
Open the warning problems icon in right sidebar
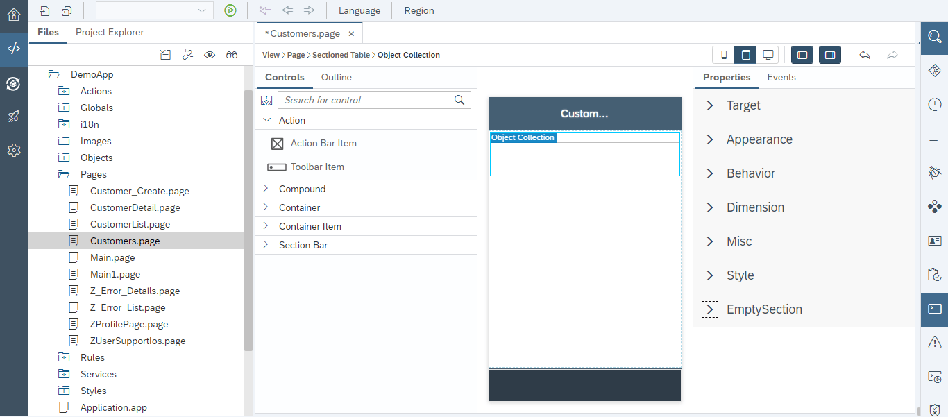click(935, 342)
